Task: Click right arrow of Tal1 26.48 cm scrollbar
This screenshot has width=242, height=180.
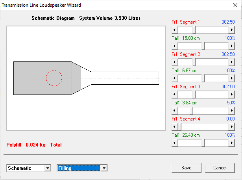Action: pyautogui.click(x=231, y=143)
